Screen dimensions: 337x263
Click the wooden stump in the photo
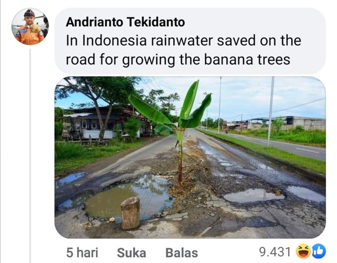pyautogui.click(x=130, y=213)
